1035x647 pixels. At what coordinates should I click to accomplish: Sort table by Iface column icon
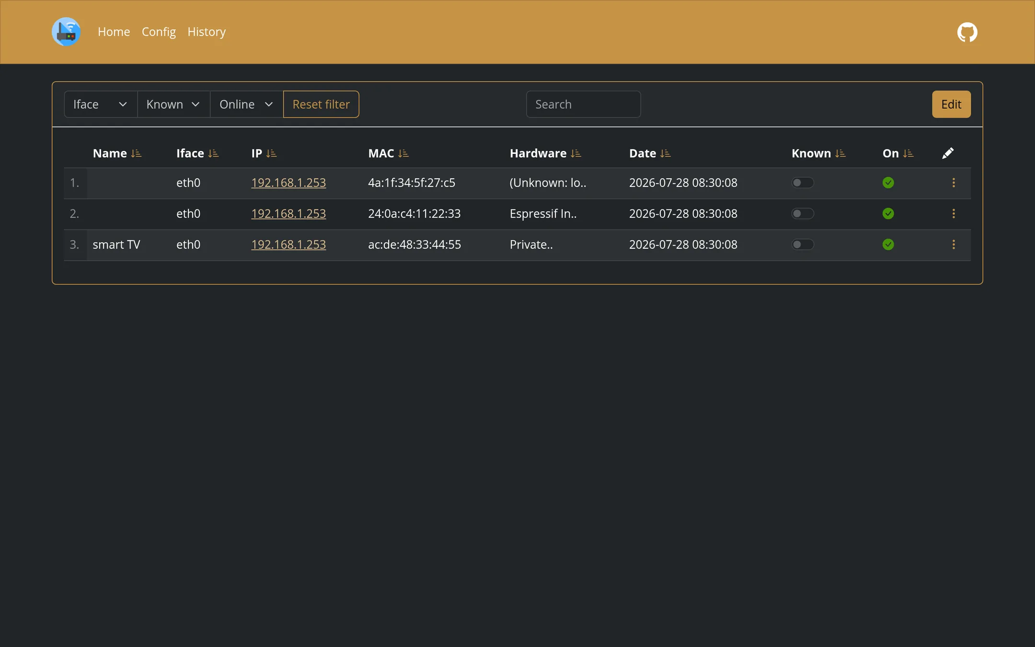(x=213, y=153)
